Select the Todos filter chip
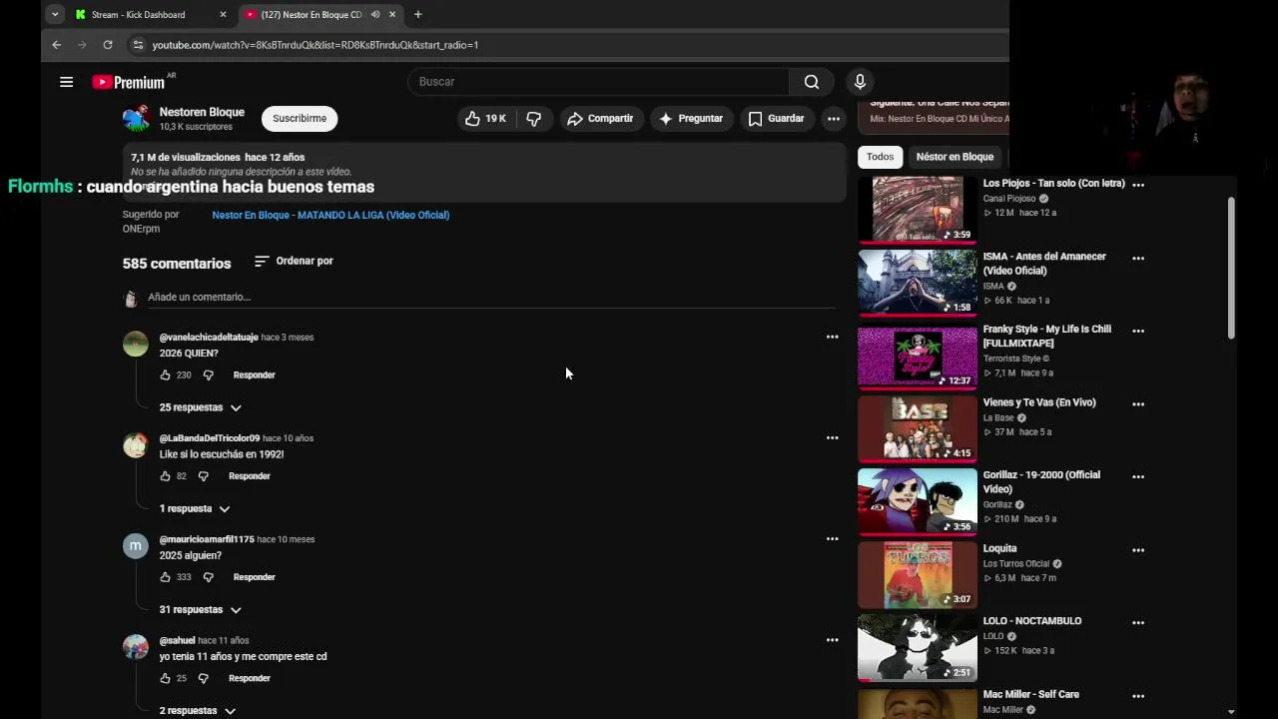The image size is (1278, 719). (880, 157)
